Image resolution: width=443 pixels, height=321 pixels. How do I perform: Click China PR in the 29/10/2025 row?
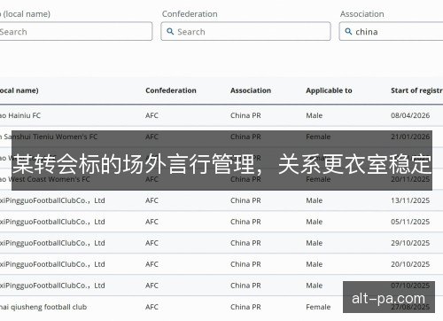click(x=245, y=243)
